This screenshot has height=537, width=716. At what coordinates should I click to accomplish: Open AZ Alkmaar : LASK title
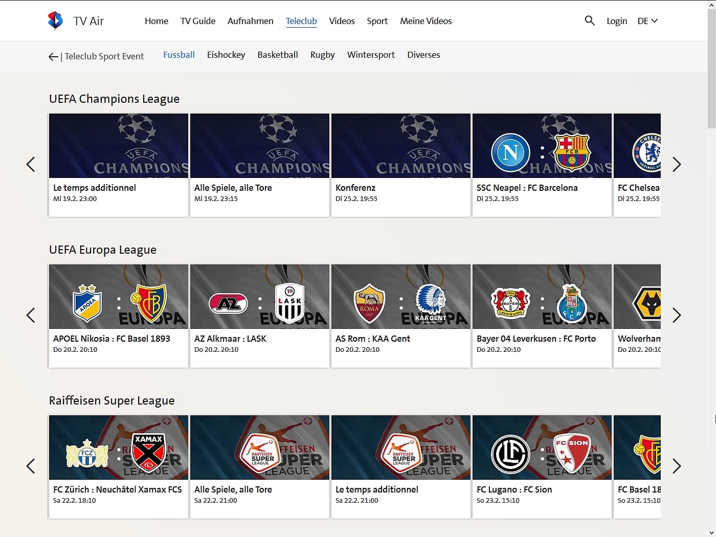click(x=230, y=339)
